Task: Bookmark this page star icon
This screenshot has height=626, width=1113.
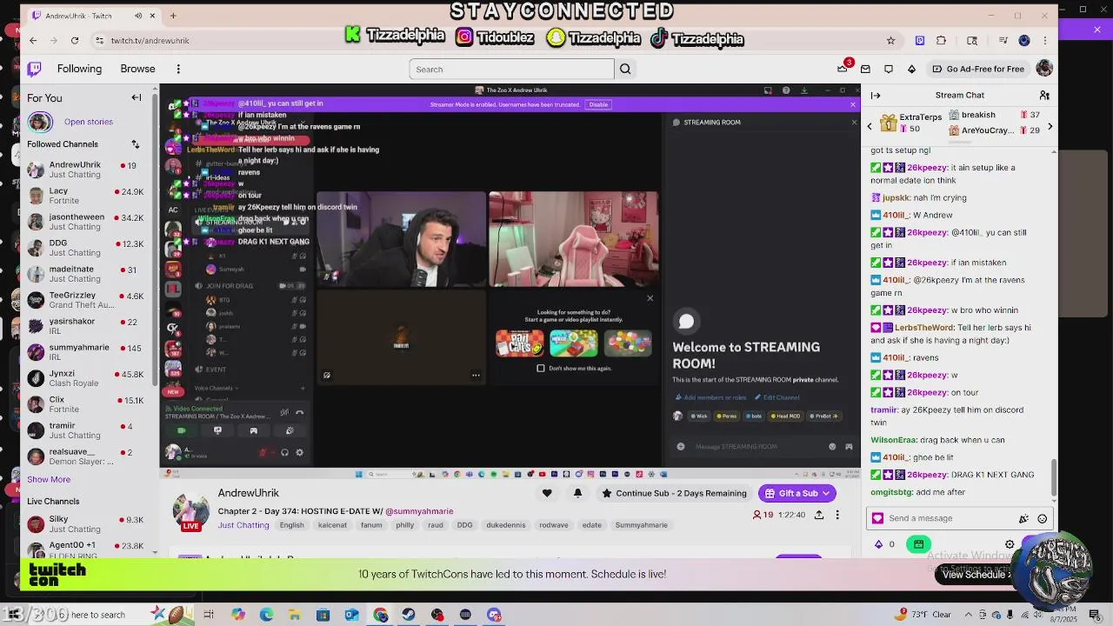Action: click(x=890, y=40)
